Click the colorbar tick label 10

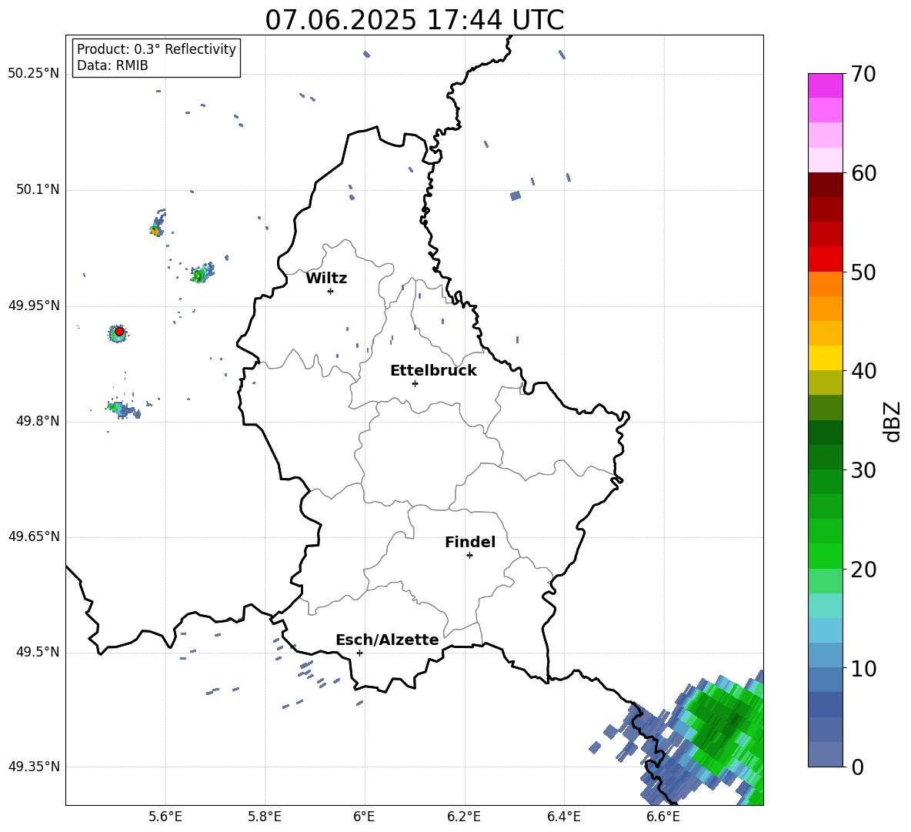pos(863,668)
